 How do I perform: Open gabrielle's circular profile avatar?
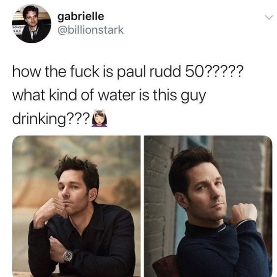(31, 24)
